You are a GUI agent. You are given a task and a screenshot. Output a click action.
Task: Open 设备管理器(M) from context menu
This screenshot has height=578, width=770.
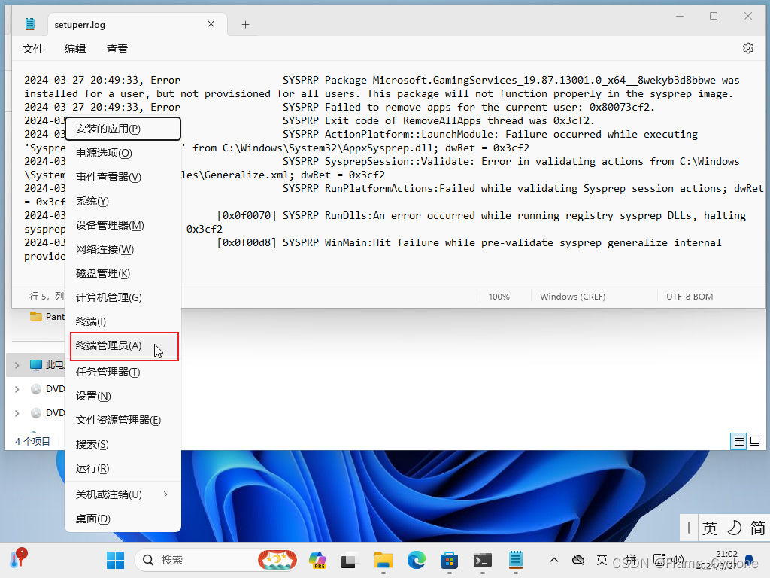123,225
